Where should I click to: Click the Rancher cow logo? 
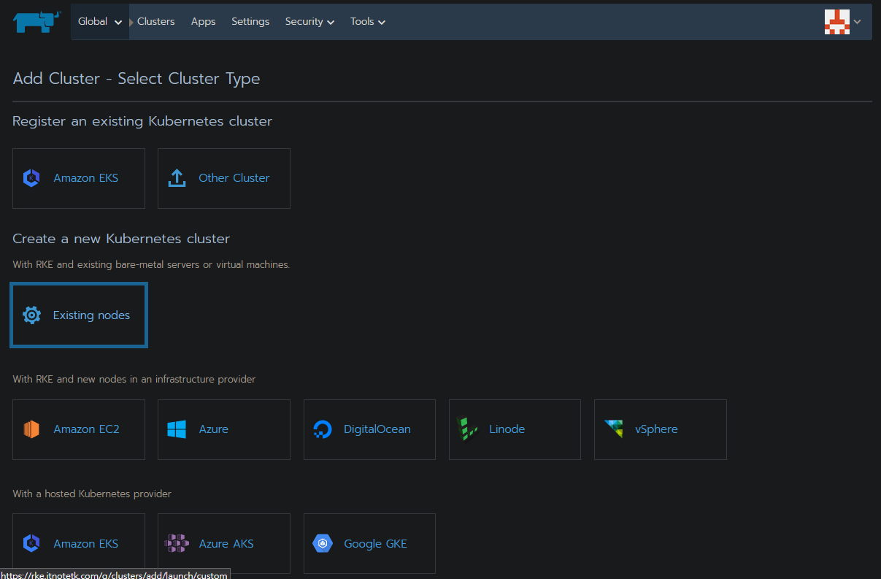(x=36, y=22)
